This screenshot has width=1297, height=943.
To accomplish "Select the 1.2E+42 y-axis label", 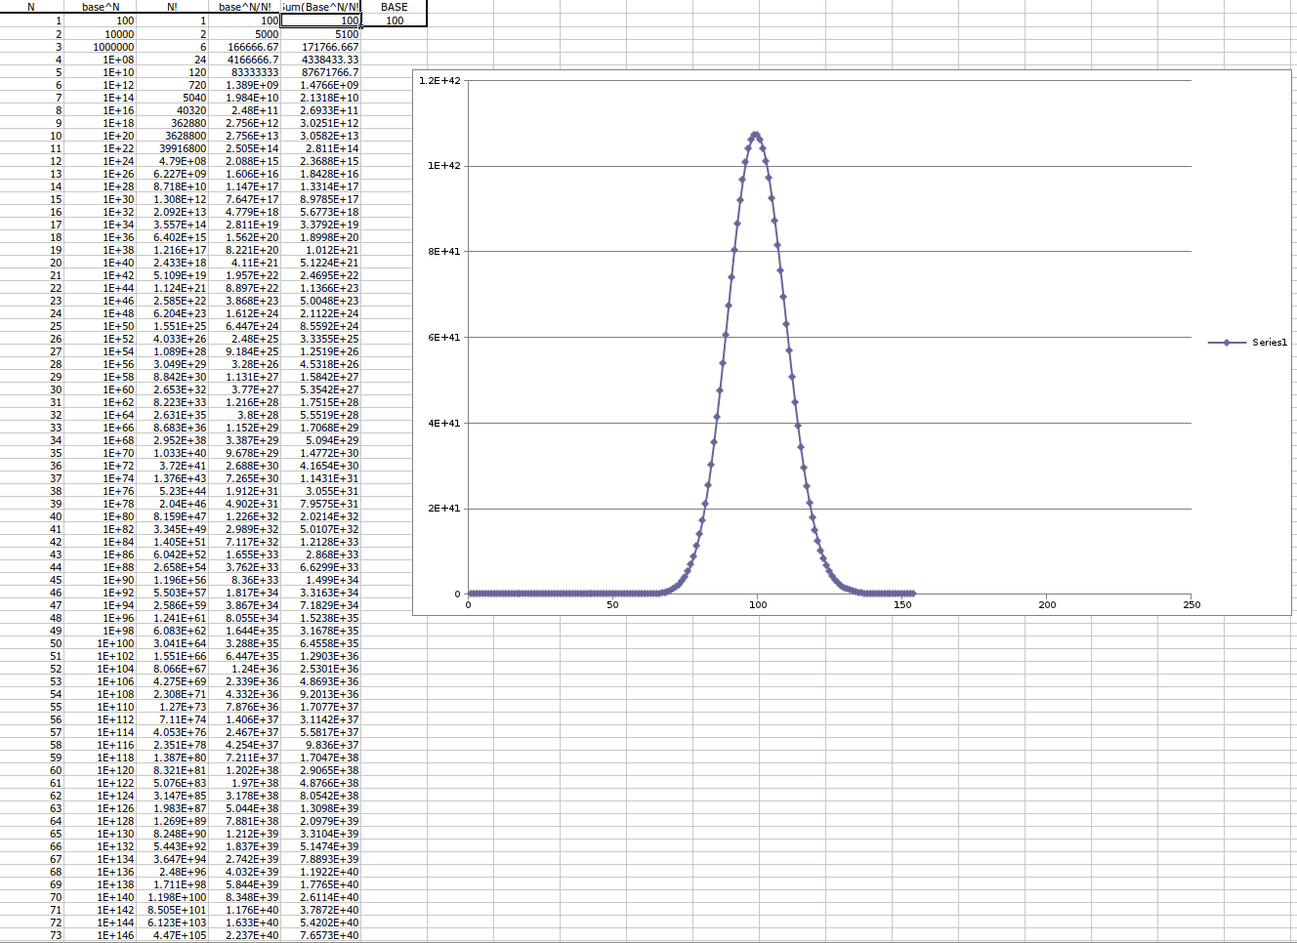I will pyautogui.click(x=439, y=80).
